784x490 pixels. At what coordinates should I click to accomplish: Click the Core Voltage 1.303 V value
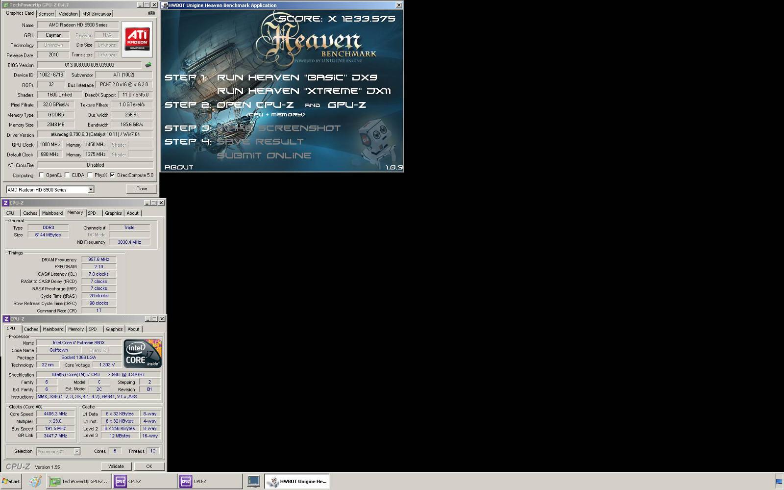coord(107,365)
